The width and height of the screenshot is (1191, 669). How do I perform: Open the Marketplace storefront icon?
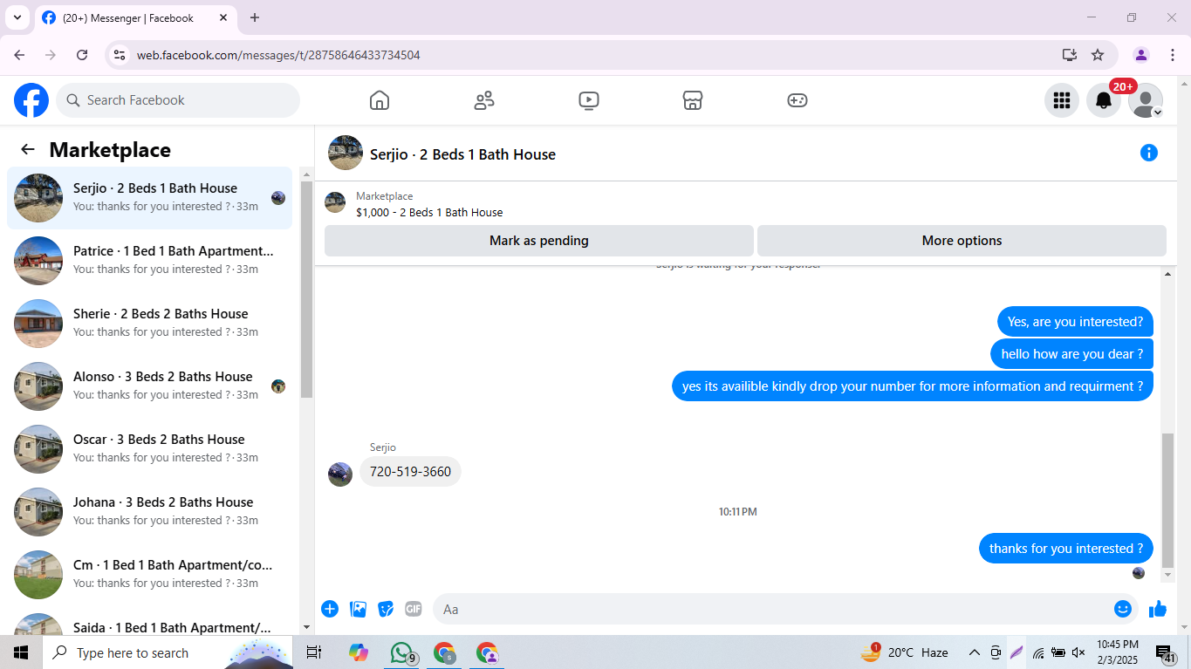693,100
